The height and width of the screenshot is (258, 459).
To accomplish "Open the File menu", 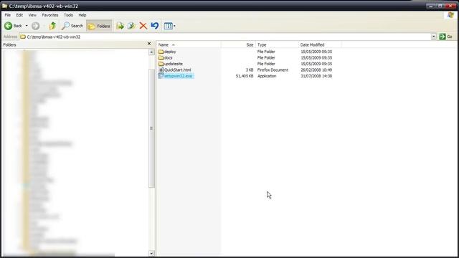I will coord(8,15).
